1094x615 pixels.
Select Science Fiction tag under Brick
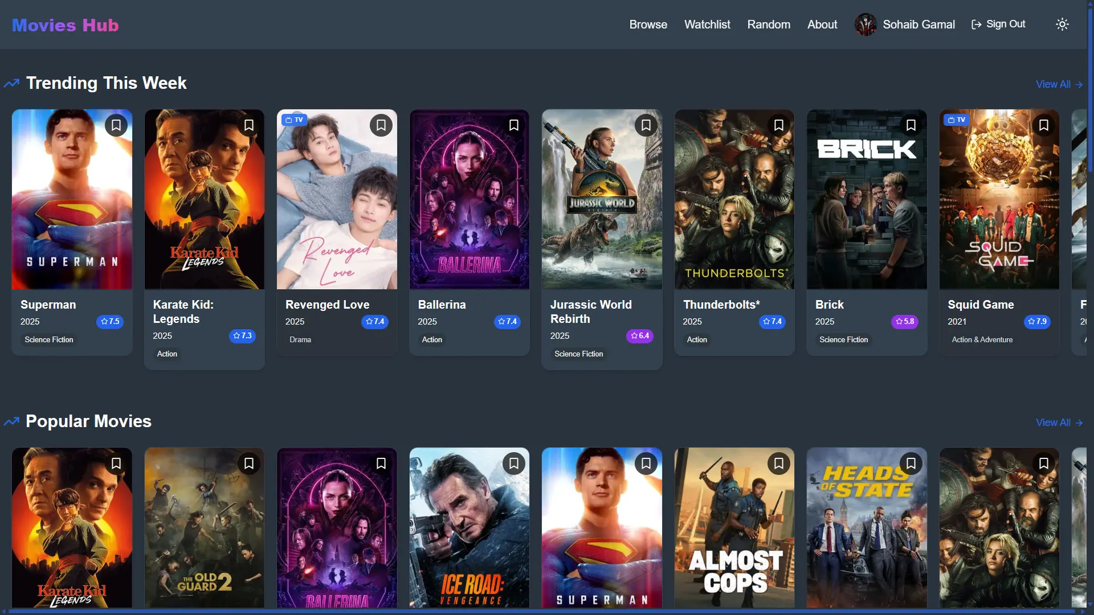[x=844, y=340]
